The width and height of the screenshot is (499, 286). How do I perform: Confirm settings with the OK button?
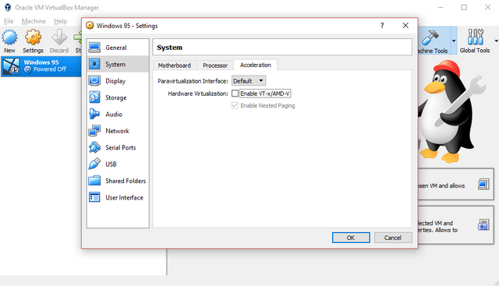point(351,238)
